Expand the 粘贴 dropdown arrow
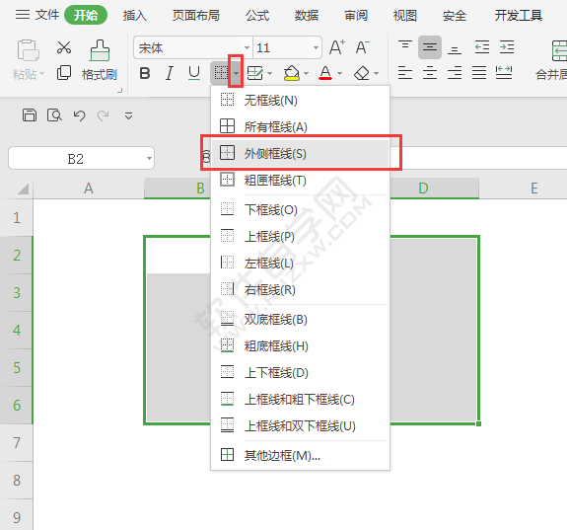The height and width of the screenshot is (530, 567). click(42, 74)
